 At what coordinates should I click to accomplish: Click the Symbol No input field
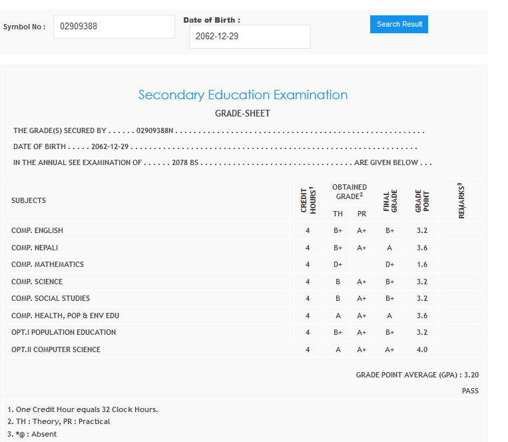(113, 27)
